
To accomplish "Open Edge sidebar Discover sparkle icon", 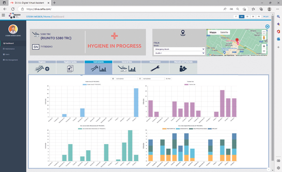I will pos(278,24).
